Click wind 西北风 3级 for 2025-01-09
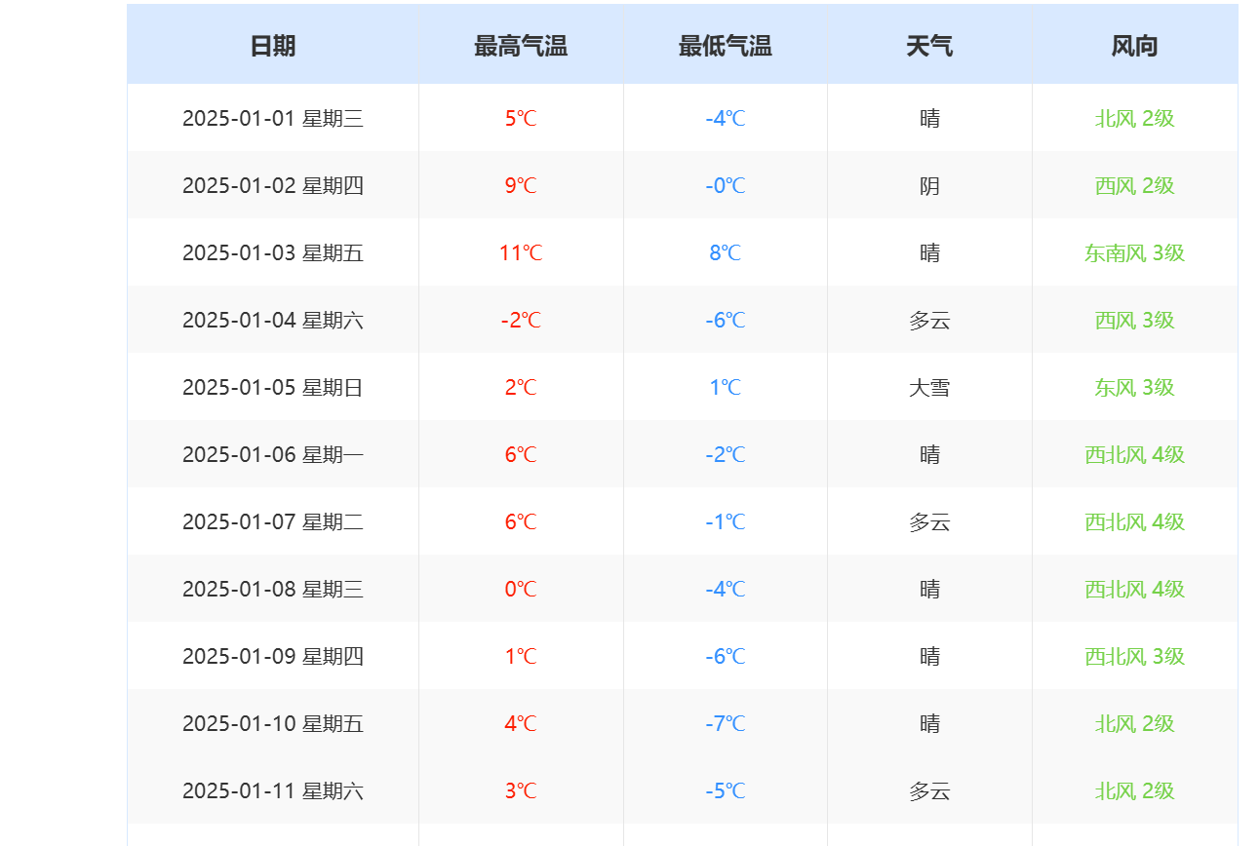This screenshot has height=846, width=1259. click(x=1134, y=656)
